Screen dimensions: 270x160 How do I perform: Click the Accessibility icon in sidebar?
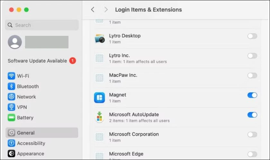click(x=11, y=143)
